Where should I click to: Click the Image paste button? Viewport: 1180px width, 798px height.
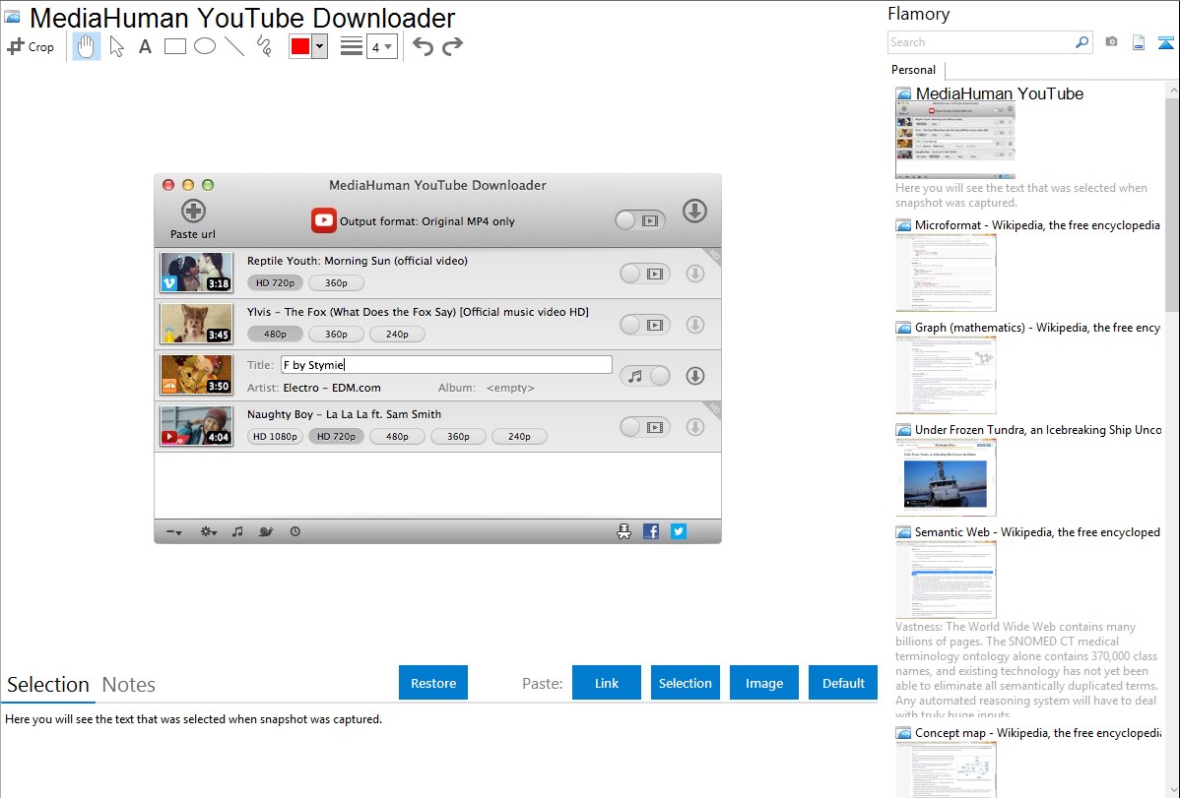click(763, 683)
